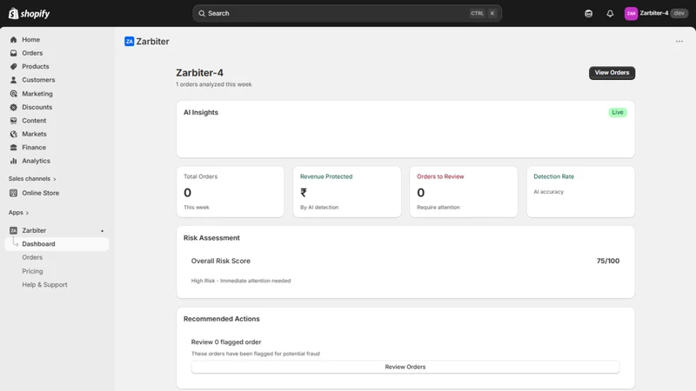
Task: Click the dev badge in the top bar
Action: pos(679,13)
